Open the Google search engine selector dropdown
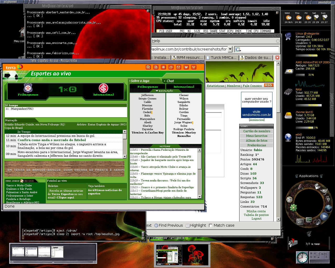Viewport: 335px width, 268px height. tap(238, 49)
